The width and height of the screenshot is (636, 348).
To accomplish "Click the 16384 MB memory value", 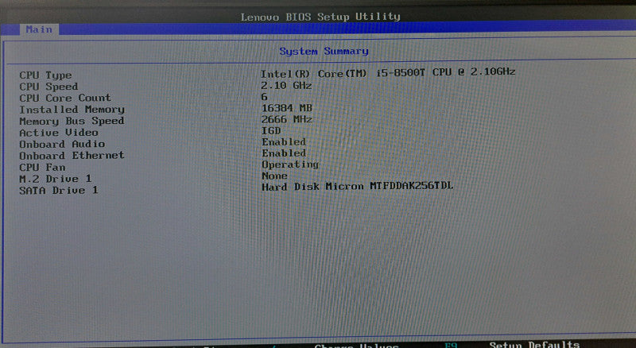I will pos(287,108).
